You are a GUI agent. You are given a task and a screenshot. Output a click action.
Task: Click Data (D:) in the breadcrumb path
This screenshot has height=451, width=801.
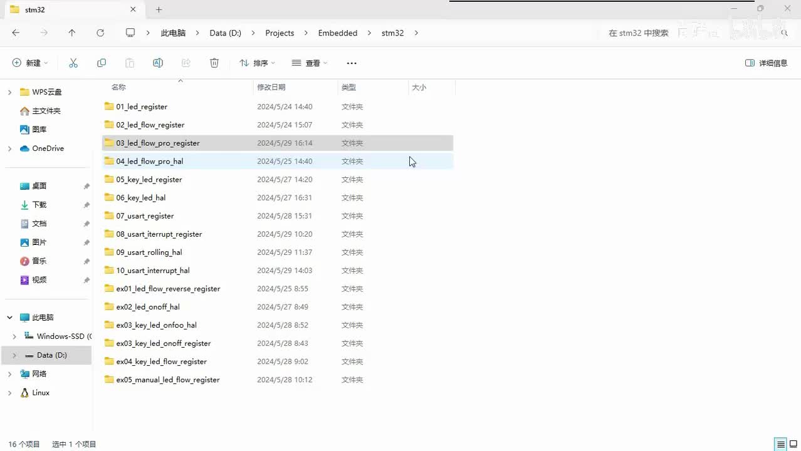226,33
